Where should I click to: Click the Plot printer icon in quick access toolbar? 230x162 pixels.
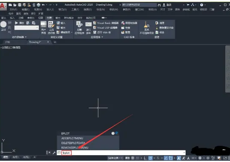pos(38,5)
